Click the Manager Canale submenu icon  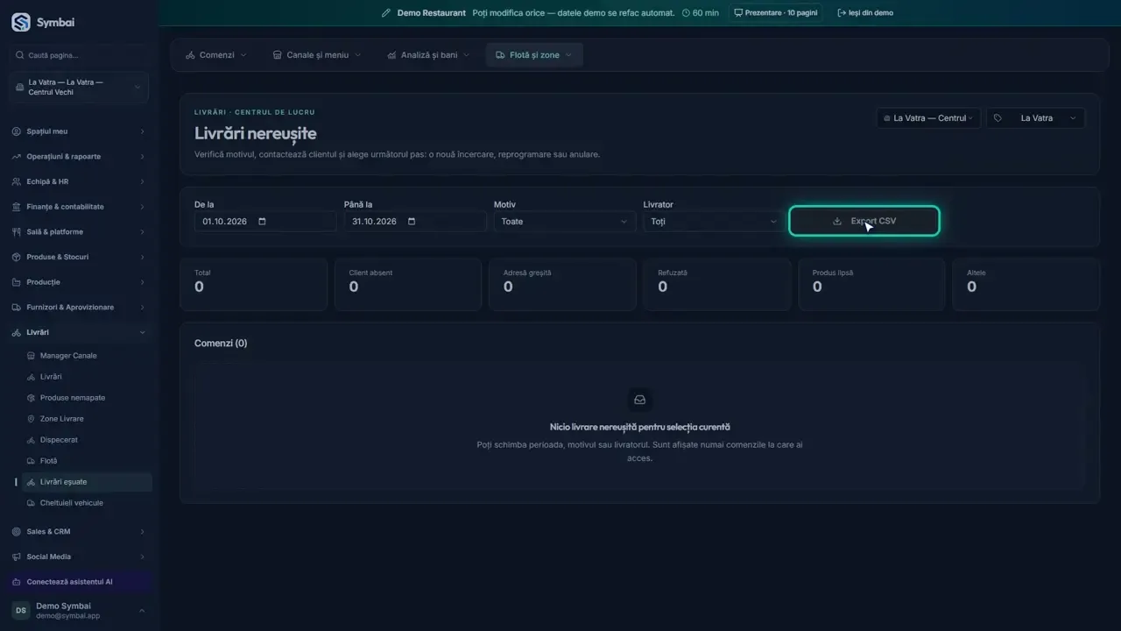[31, 356]
